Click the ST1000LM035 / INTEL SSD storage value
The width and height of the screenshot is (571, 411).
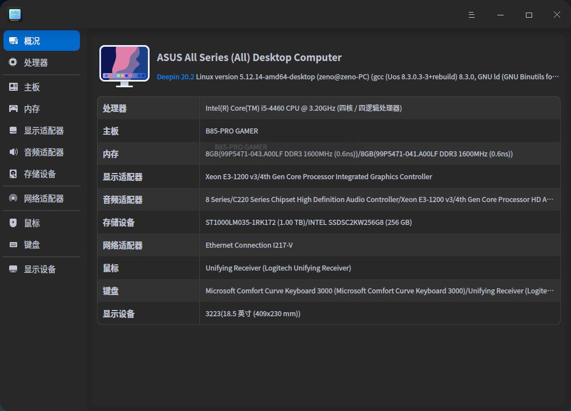(308, 223)
